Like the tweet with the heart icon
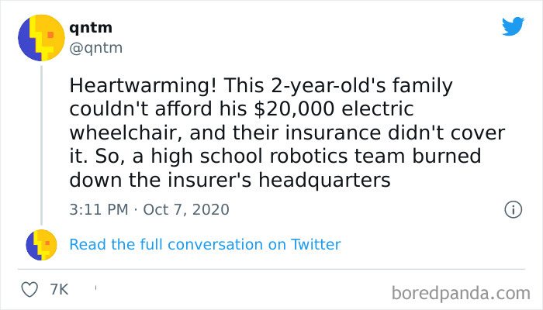This screenshot has height=310, width=543. 29,289
